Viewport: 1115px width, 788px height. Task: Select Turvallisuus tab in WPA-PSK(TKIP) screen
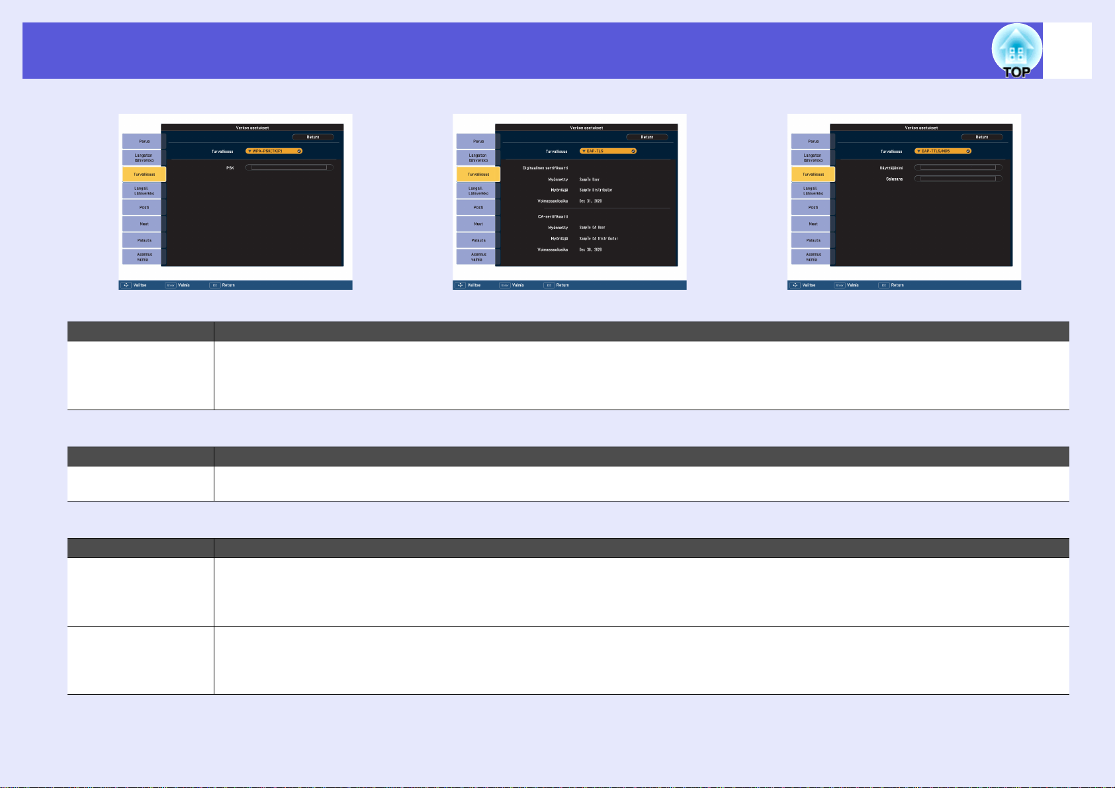[x=144, y=174]
